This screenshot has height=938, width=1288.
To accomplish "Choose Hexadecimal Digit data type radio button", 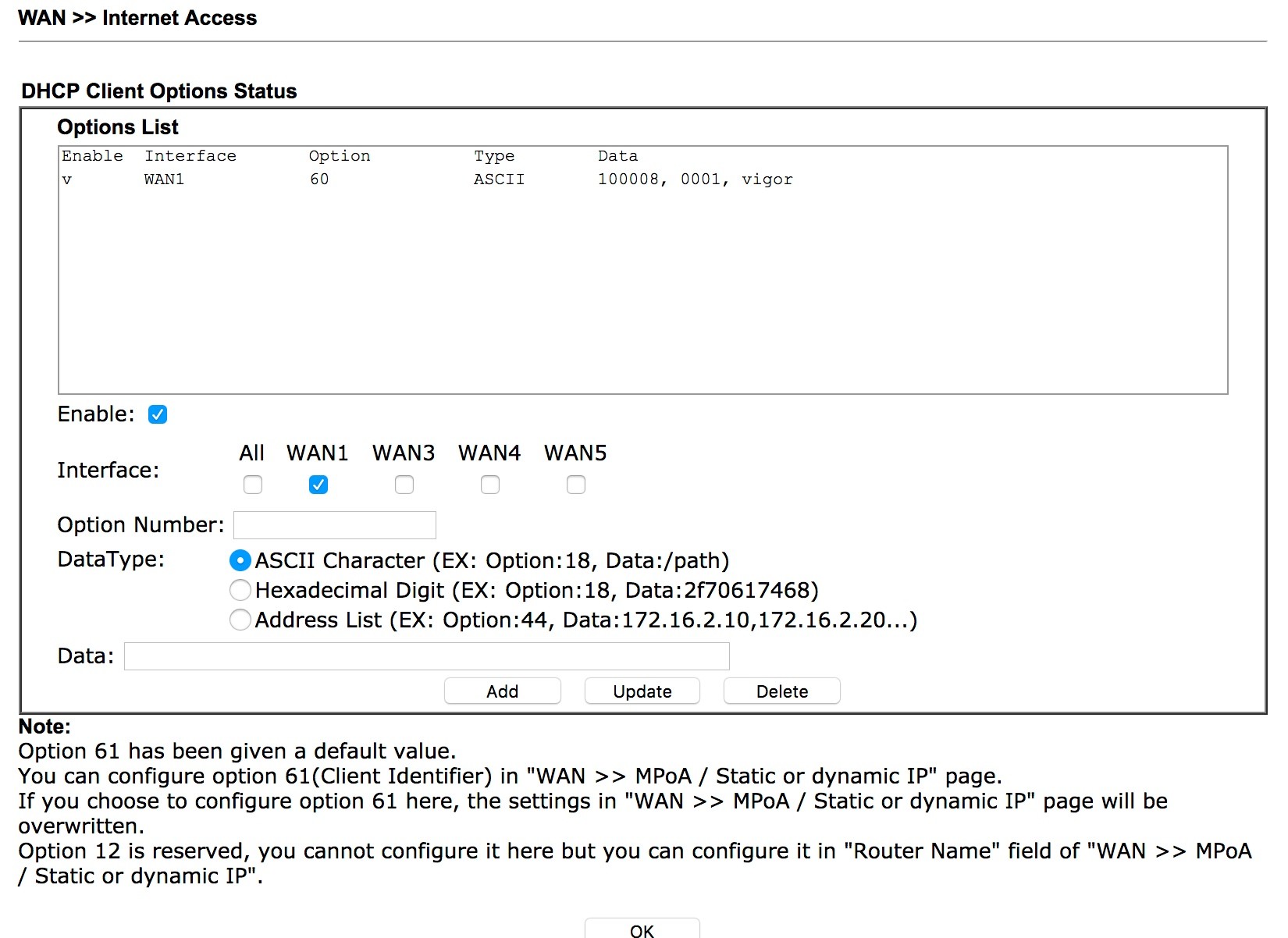I will coord(240,590).
